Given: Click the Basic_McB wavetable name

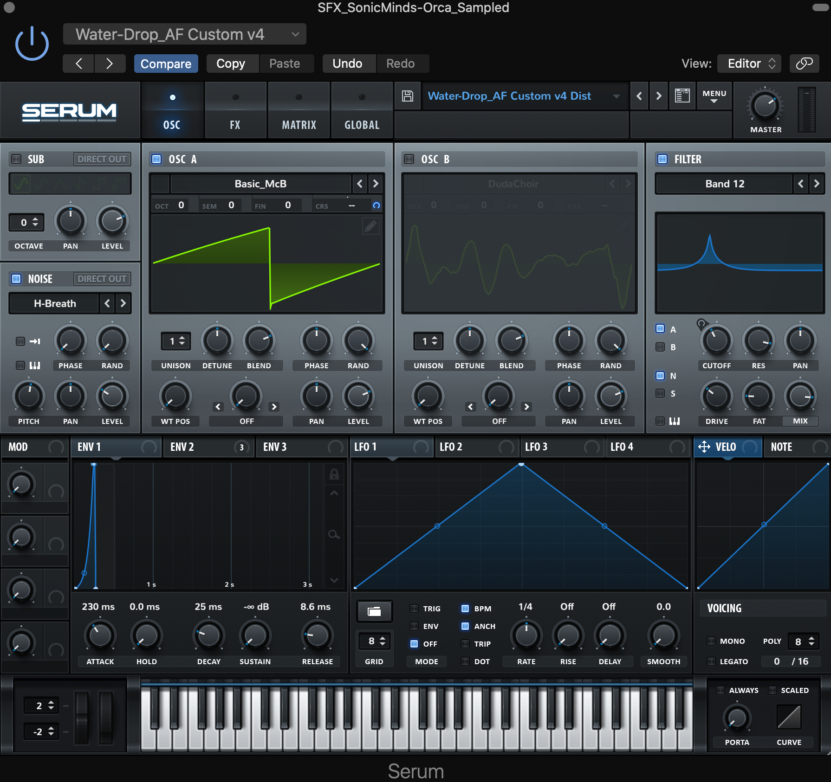Looking at the screenshot, I should point(260,184).
